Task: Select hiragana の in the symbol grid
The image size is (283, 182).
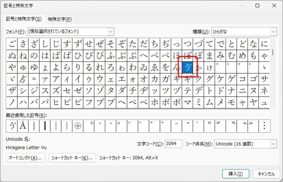Action: (x=34, y=56)
